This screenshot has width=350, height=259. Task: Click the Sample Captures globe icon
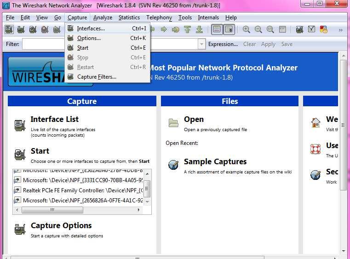173,165
